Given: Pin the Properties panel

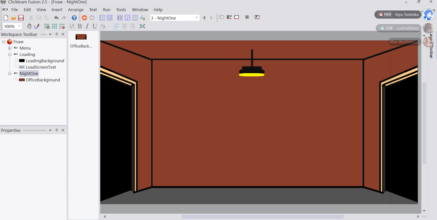Looking at the screenshot, I should [x=57, y=130].
